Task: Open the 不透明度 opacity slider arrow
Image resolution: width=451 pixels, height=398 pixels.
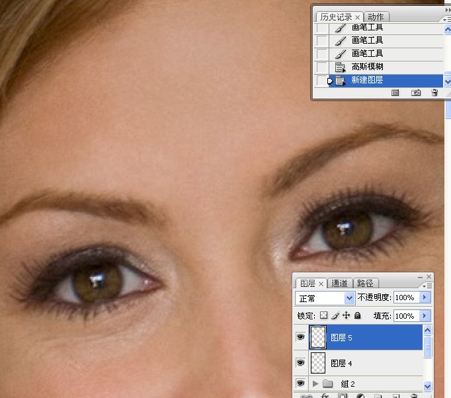Action: tap(425, 297)
